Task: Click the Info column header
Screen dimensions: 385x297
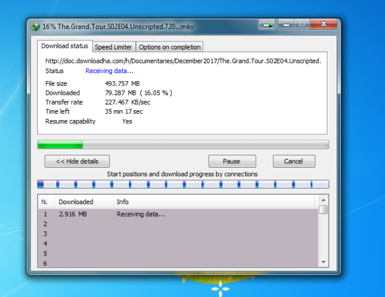Action: (123, 202)
